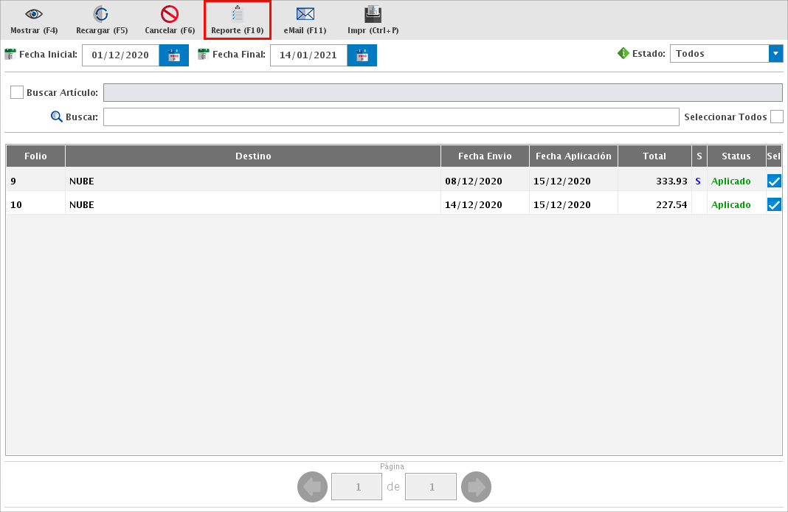Viewport: 788px width, 512px height.
Task: Reload the list with Recargar (F5)
Action: 102,15
